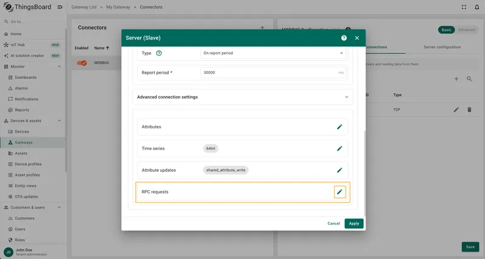Open OTA updates in the sidebar

(x=33, y=197)
